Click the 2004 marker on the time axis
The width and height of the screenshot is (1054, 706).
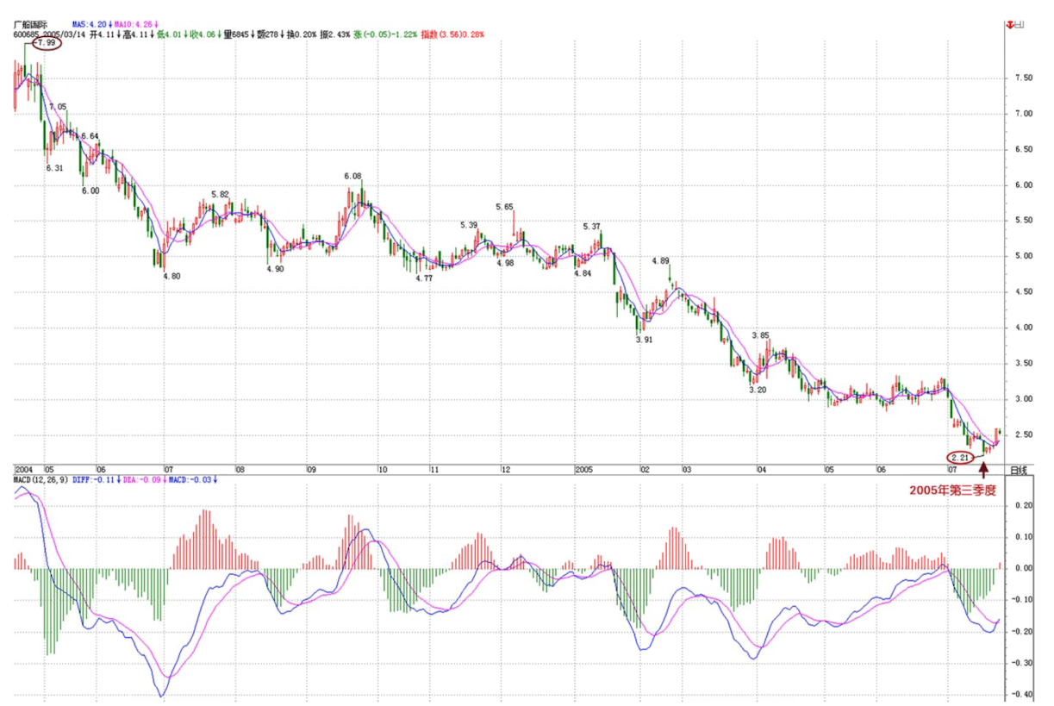[x=22, y=471]
